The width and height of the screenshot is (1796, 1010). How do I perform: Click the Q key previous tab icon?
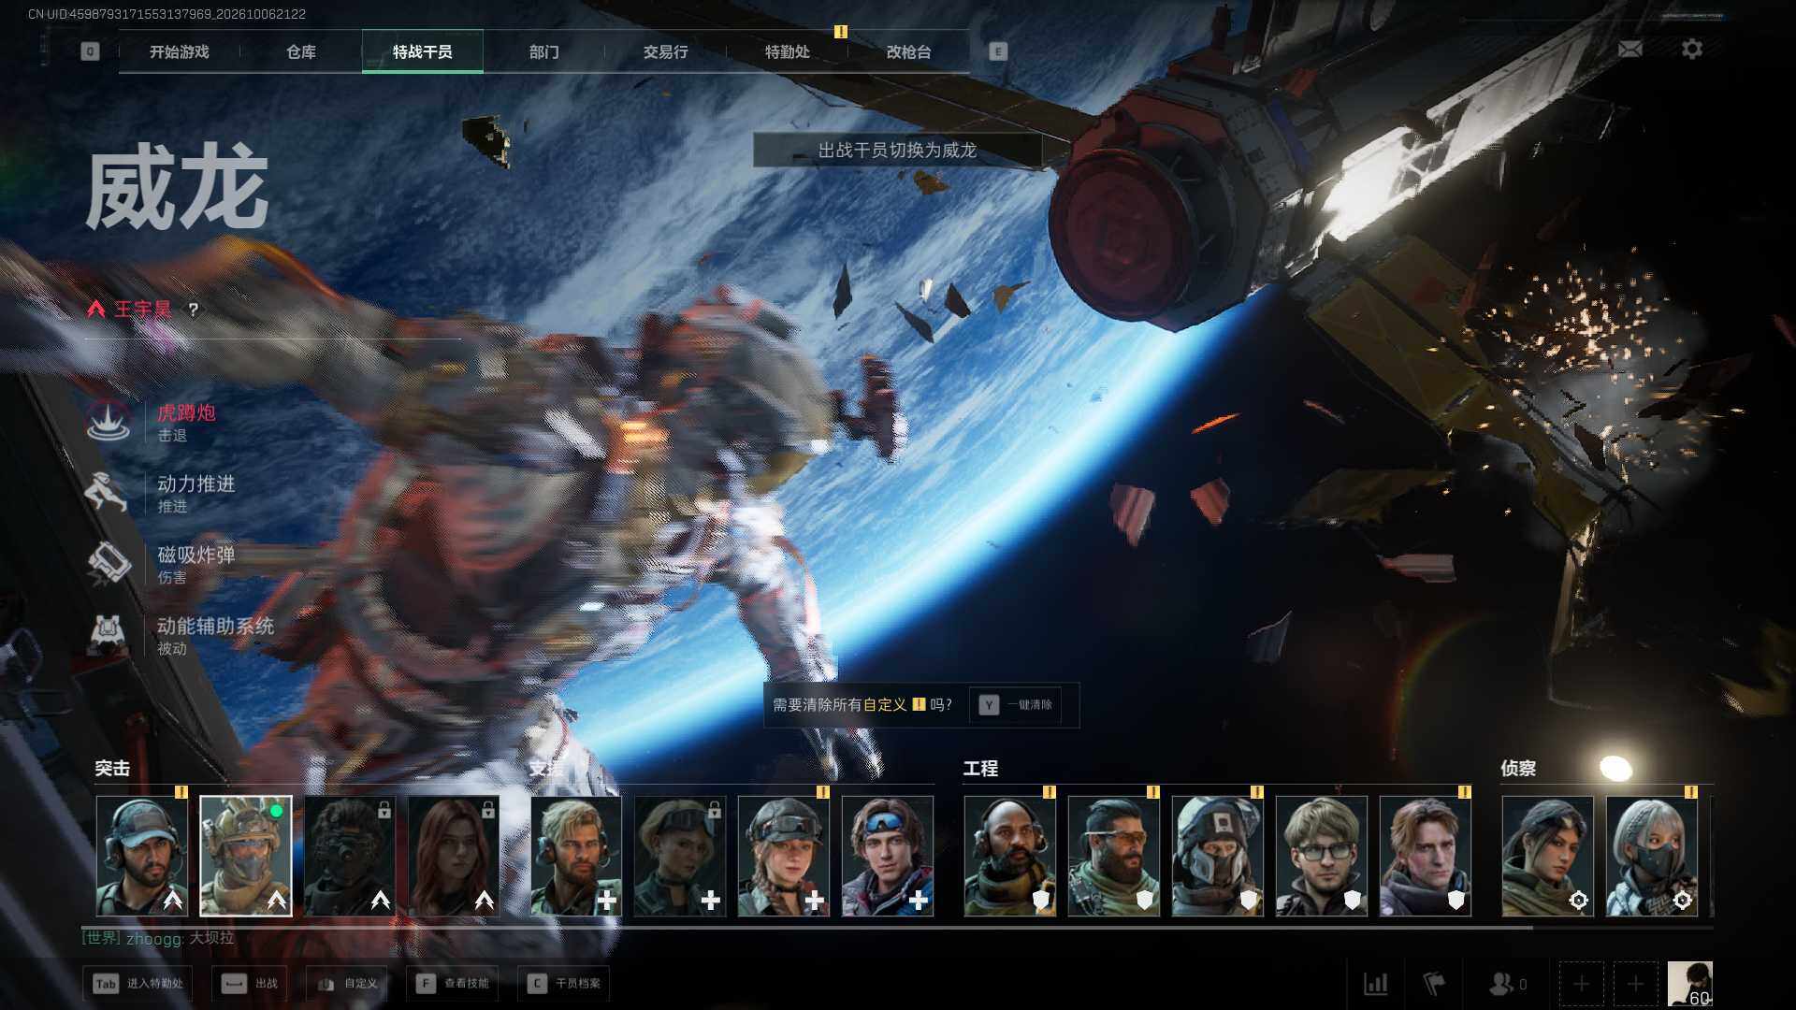click(x=90, y=51)
